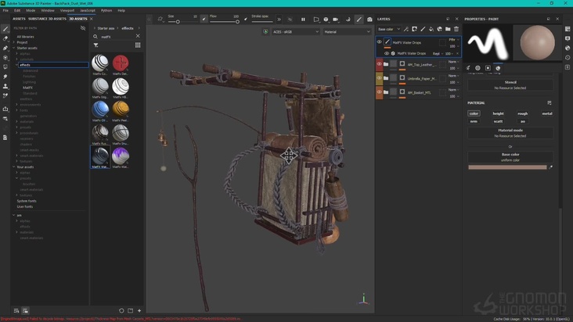This screenshot has width=573, height=322.
Task: Open blend mode dropdown of AM_Basket_MTL layer
Action: pos(454,89)
